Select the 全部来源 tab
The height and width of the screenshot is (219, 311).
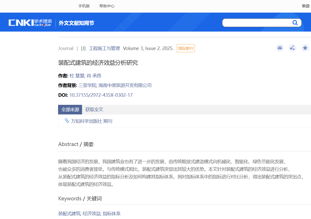(x=70, y=110)
